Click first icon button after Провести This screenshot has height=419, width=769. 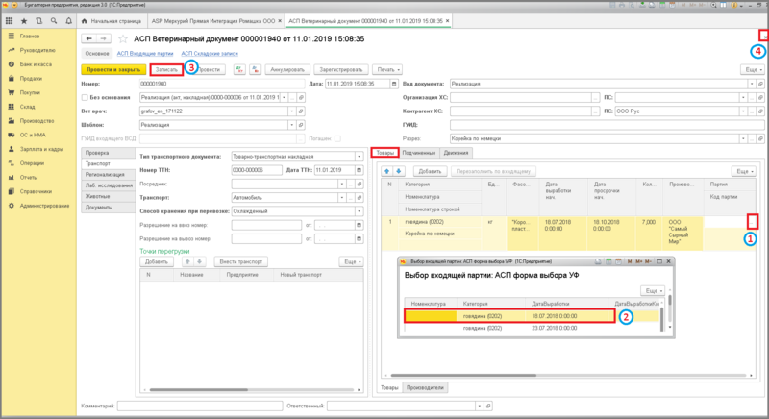click(x=239, y=69)
